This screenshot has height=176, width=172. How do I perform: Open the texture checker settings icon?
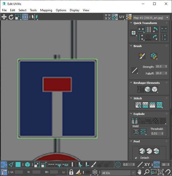[x=129, y=17]
